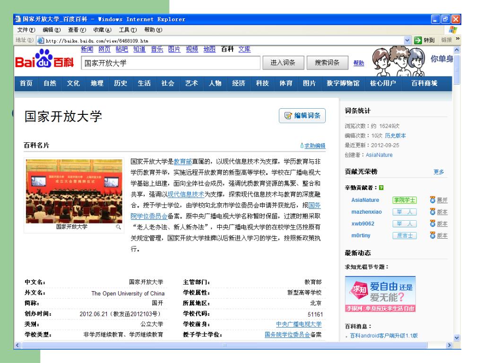Click the green help icon after 辛勤贡献者
484x363 pixels.
381,188
